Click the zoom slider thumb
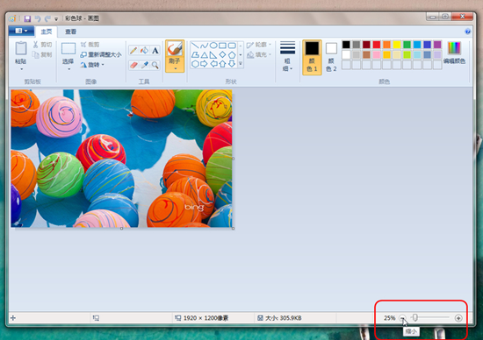The image size is (483, 340). pyautogui.click(x=415, y=317)
